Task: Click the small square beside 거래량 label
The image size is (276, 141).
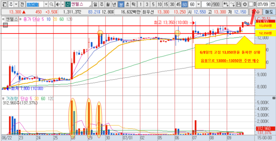Action: (x=3, y=98)
